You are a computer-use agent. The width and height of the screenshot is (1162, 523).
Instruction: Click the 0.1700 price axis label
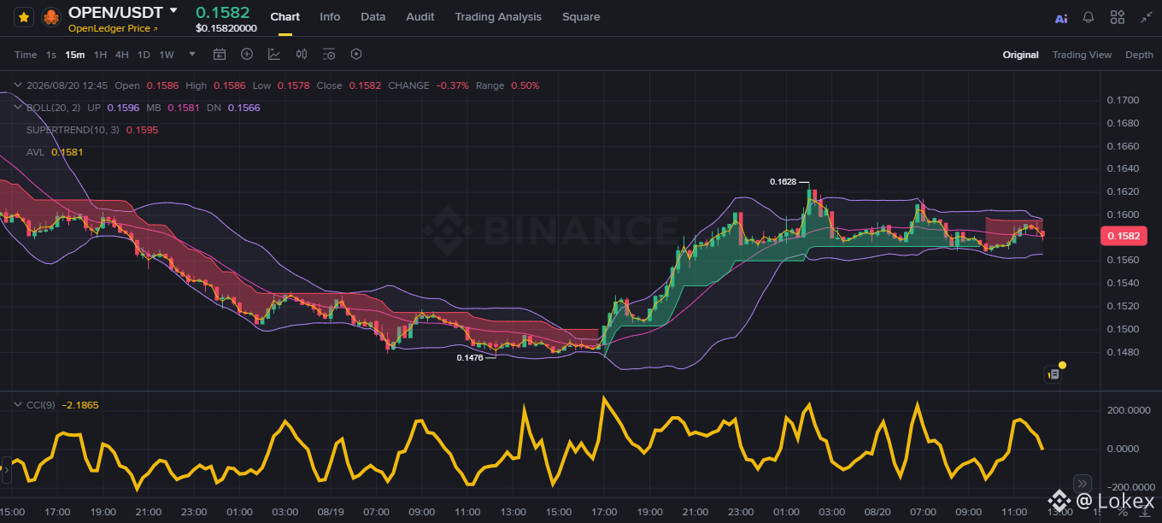click(x=1123, y=100)
